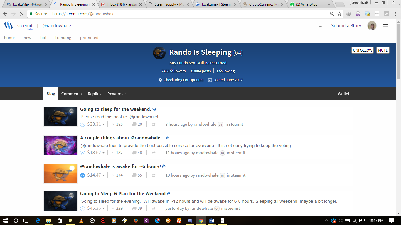Click the browser address bar

[185, 14]
